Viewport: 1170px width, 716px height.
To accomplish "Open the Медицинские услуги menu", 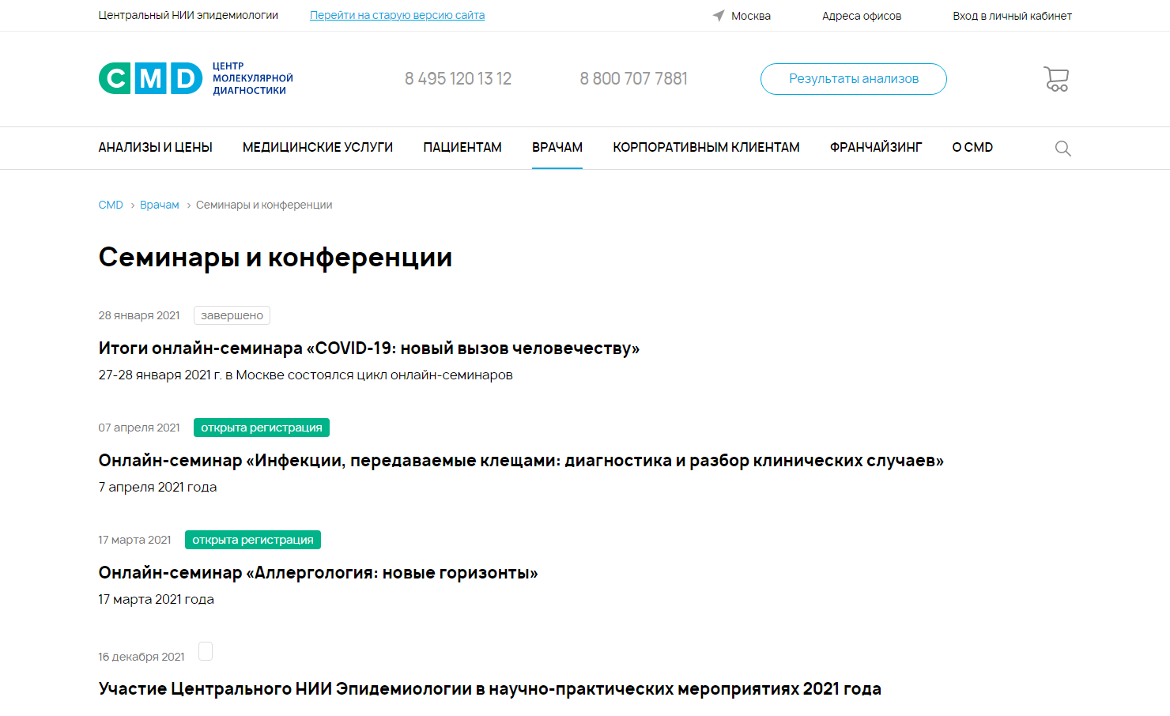I will pyautogui.click(x=317, y=148).
